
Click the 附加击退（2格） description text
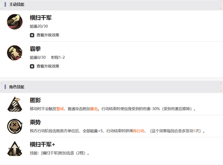(x=59, y=153)
